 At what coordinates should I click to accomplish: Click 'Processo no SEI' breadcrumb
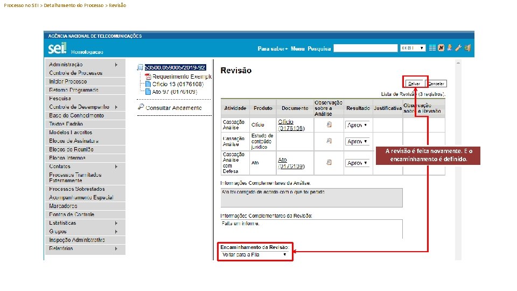coord(21,5)
